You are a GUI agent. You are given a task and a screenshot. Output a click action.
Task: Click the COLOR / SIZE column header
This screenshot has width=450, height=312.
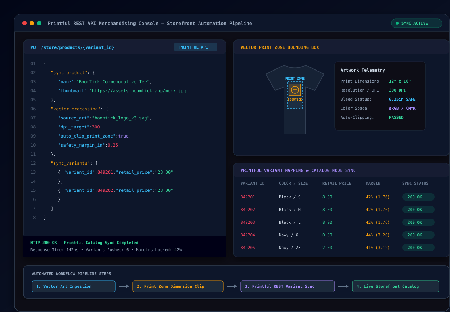293,183
